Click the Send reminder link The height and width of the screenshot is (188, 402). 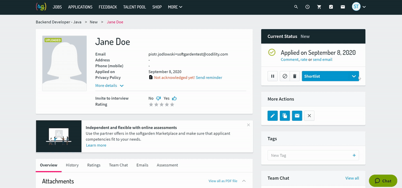[209, 78]
